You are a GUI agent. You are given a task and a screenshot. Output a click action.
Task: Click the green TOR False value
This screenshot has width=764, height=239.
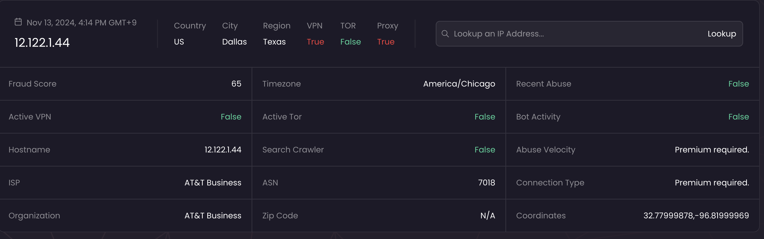point(350,42)
